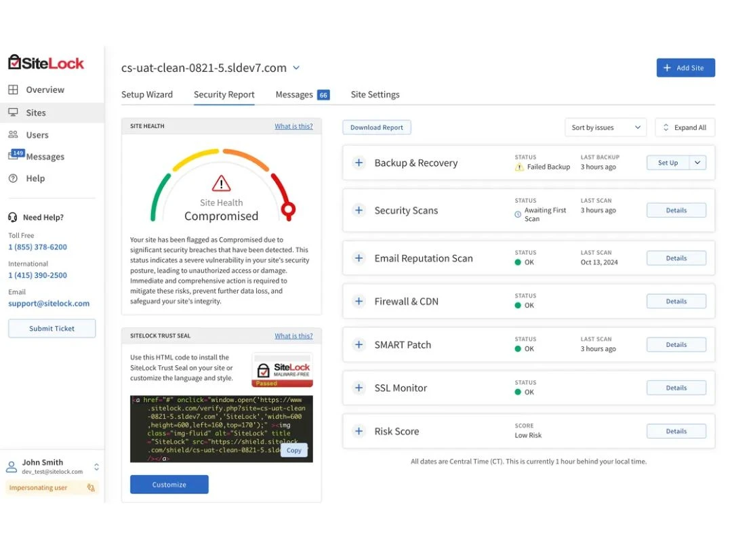This screenshot has height=549, width=732.
Task: Expand the Security Scans row
Action: click(359, 210)
